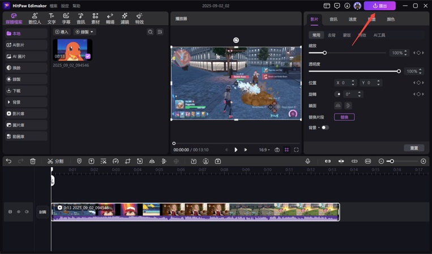The width and height of the screenshot is (432, 254).
Task: Zoom in timeline with plus icon
Action: [424, 161]
